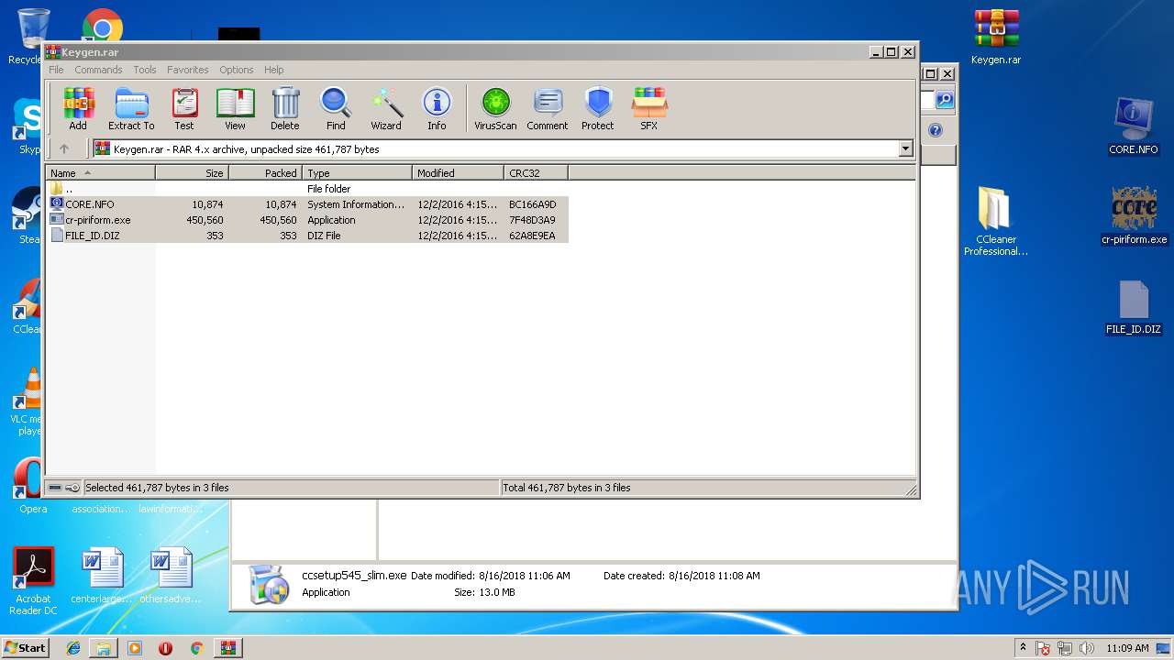Viewport: 1174px width, 660px height.
Task: Click the taskbar clock 11:09 AM
Action: [x=1127, y=648]
